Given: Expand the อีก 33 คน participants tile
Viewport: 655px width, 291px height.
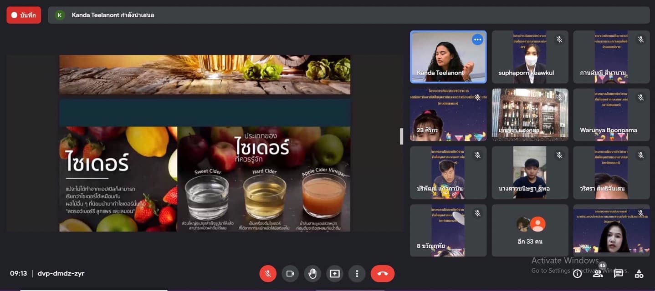Looking at the screenshot, I should (x=530, y=231).
